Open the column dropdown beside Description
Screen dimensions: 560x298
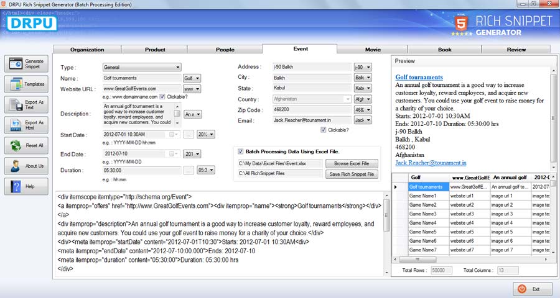(x=193, y=114)
